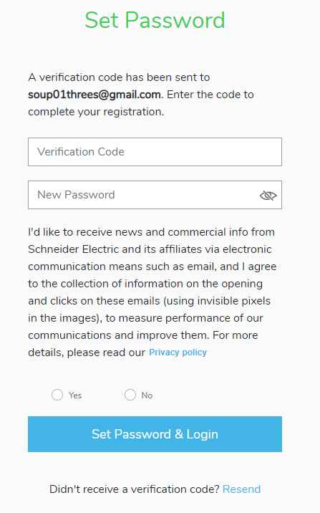Screen dimensions: 320x513
Task: Show the password using the eye icon
Action: pyautogui.click(x=268, y=196)
